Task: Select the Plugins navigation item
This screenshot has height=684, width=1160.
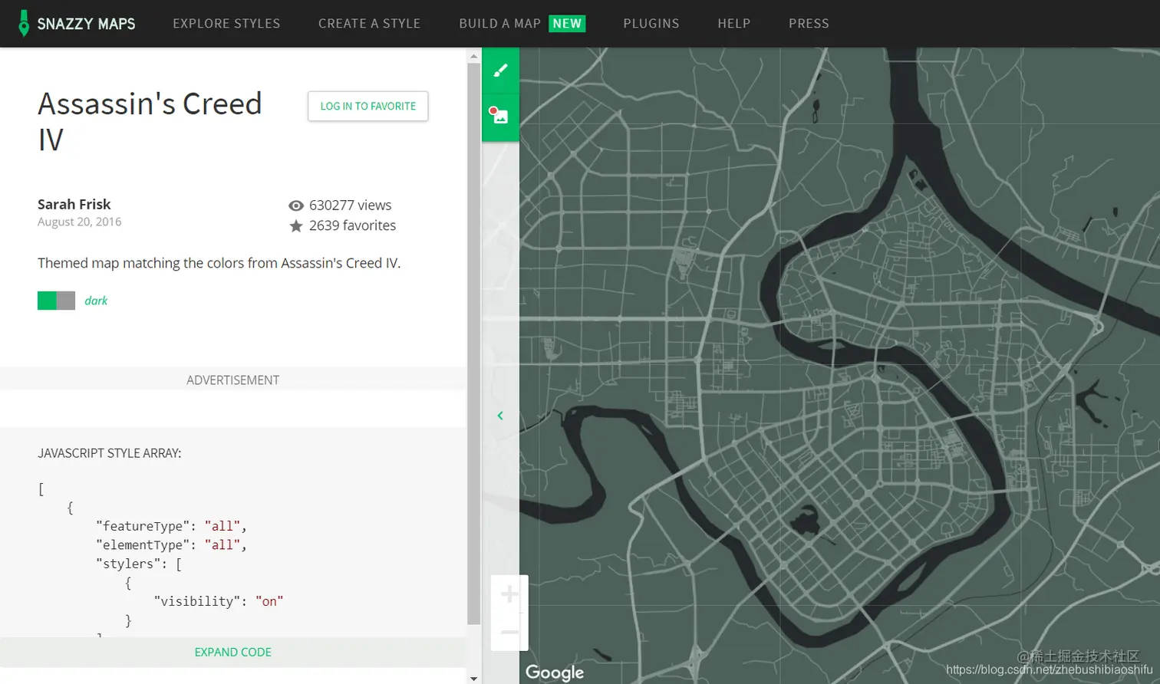Action: (x=651, y=24)
